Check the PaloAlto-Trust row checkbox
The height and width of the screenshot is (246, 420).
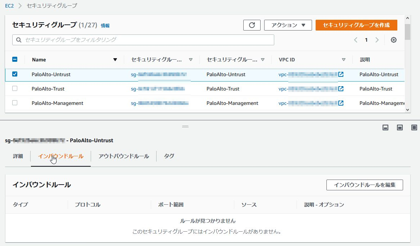(x=14, y=89)
